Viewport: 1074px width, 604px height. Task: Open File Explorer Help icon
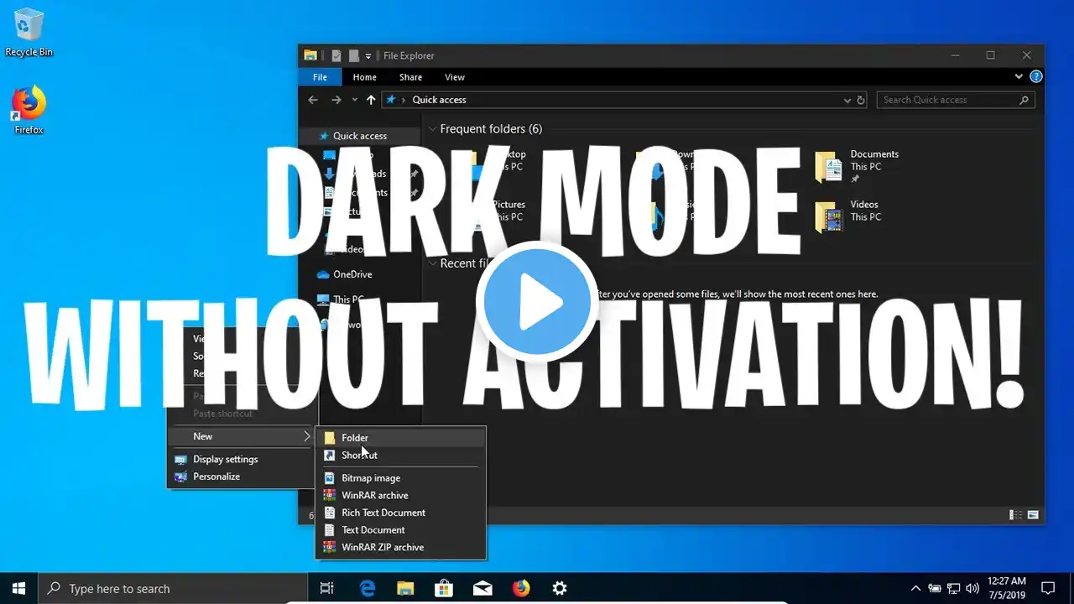1036,76
